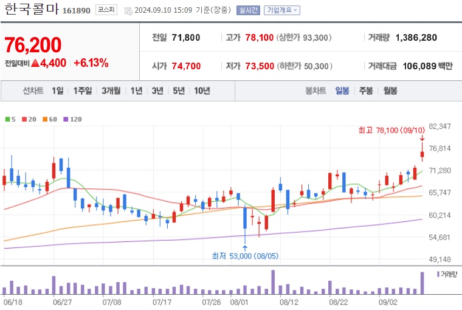Click the 저가 value 73,500

tap(260, 66)
